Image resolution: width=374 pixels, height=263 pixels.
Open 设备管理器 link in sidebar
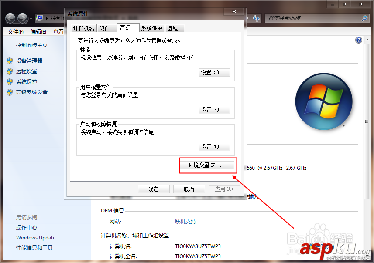pos(29,61)
